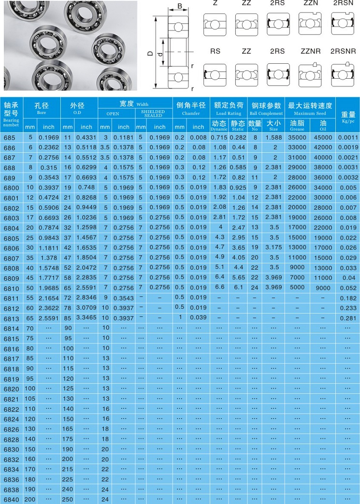Click the 油 Oil subheader
Viewport: 360px width, 504px height.
click(x=323, y=125)
